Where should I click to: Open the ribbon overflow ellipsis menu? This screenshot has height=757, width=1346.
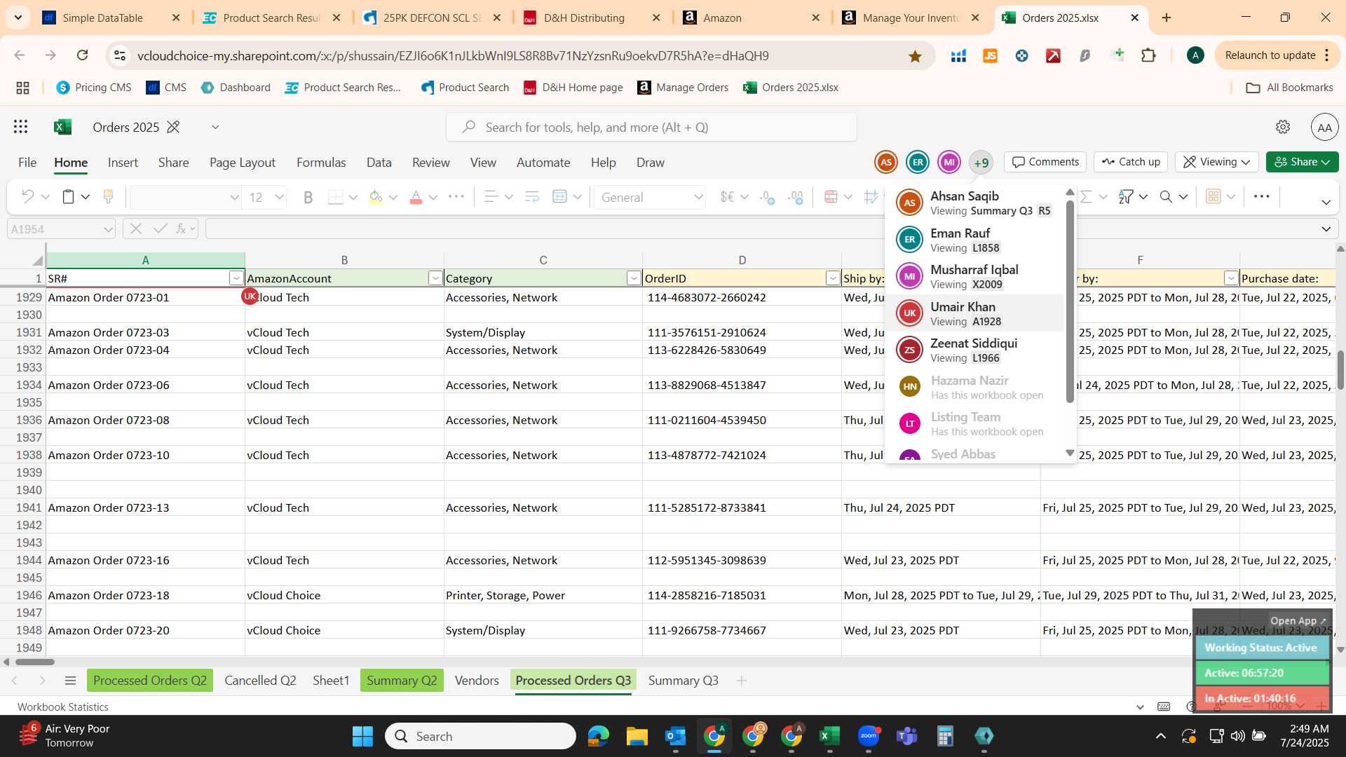[1262, 197]
